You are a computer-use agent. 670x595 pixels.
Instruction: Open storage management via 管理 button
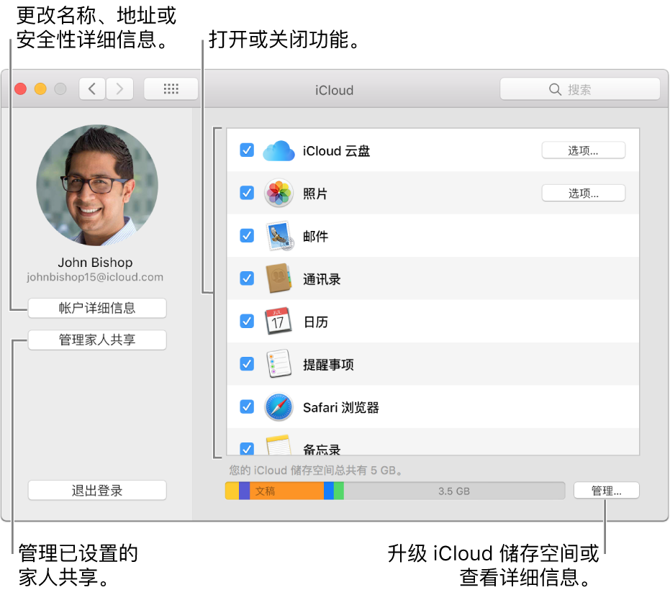tap(606, 490)
